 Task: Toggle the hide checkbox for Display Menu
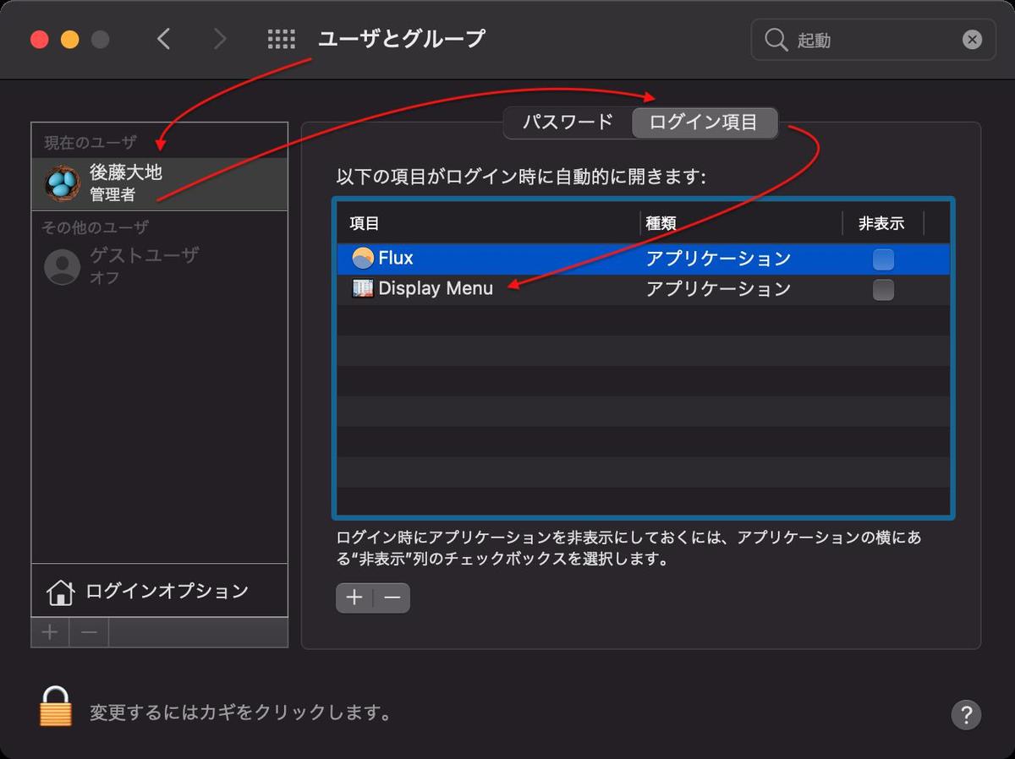tap(883, 290)
